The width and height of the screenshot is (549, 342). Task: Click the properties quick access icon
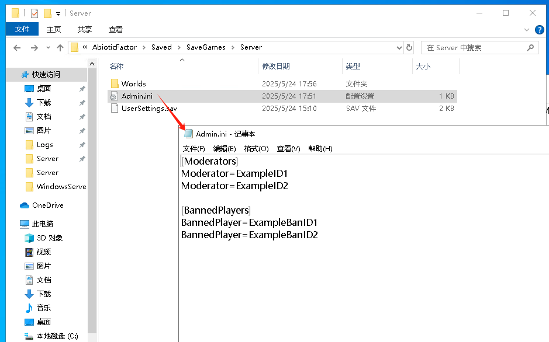click(x=34, y=13)
